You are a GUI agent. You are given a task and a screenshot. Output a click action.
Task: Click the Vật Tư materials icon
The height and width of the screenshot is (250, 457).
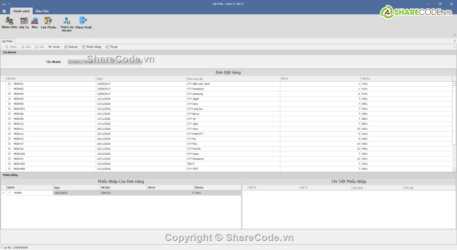(x=24, y=22)
